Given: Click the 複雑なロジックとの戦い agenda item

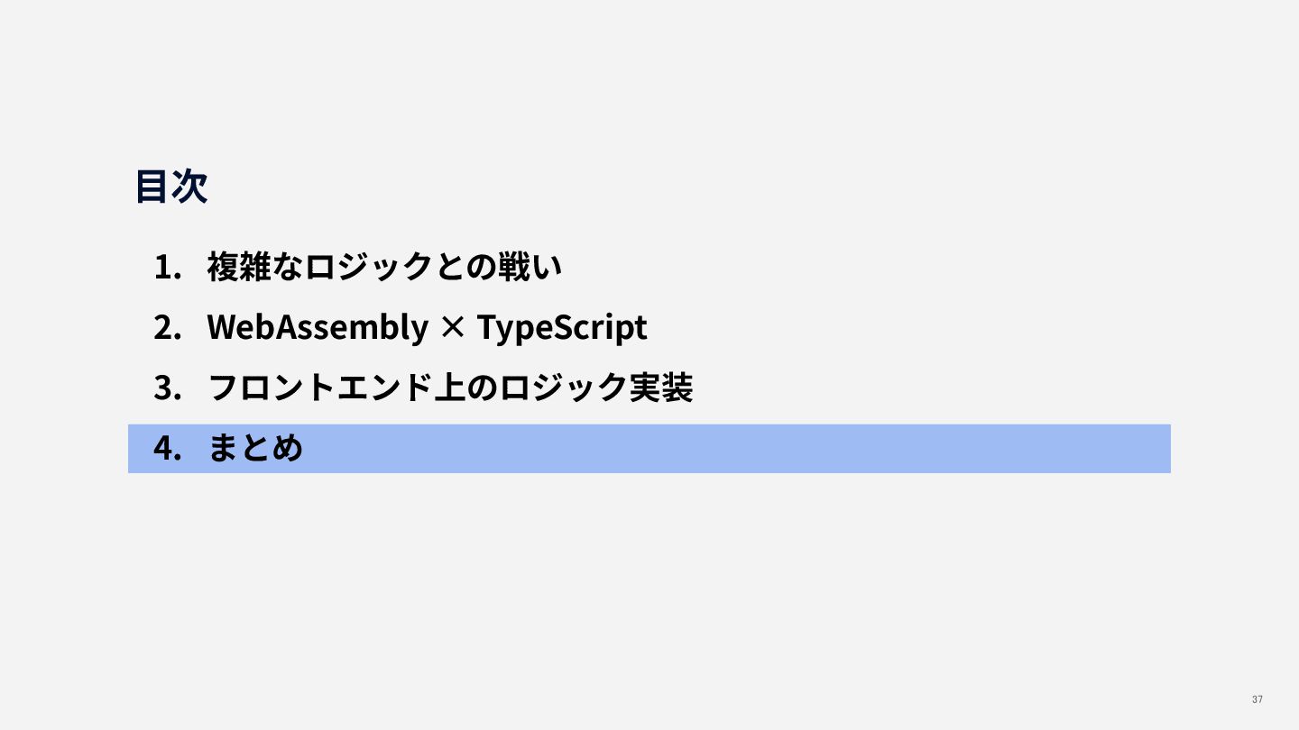Looking at the screenshot, I should [385, 268].
